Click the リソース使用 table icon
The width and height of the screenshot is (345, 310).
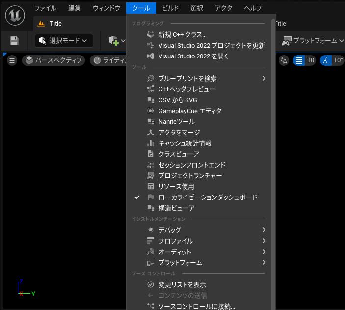click(151, 186)
